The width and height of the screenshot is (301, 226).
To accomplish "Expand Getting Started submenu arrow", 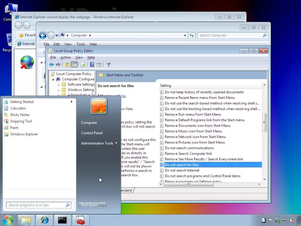I will point(72,102).
